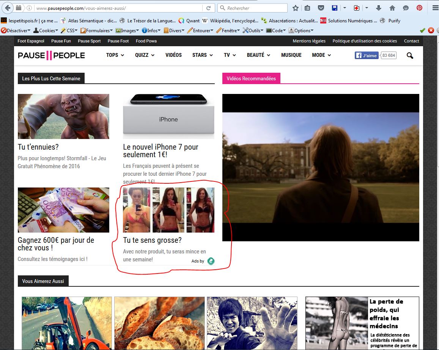Open the Désactiver dropdown in developer toolbar

(16, 31)
